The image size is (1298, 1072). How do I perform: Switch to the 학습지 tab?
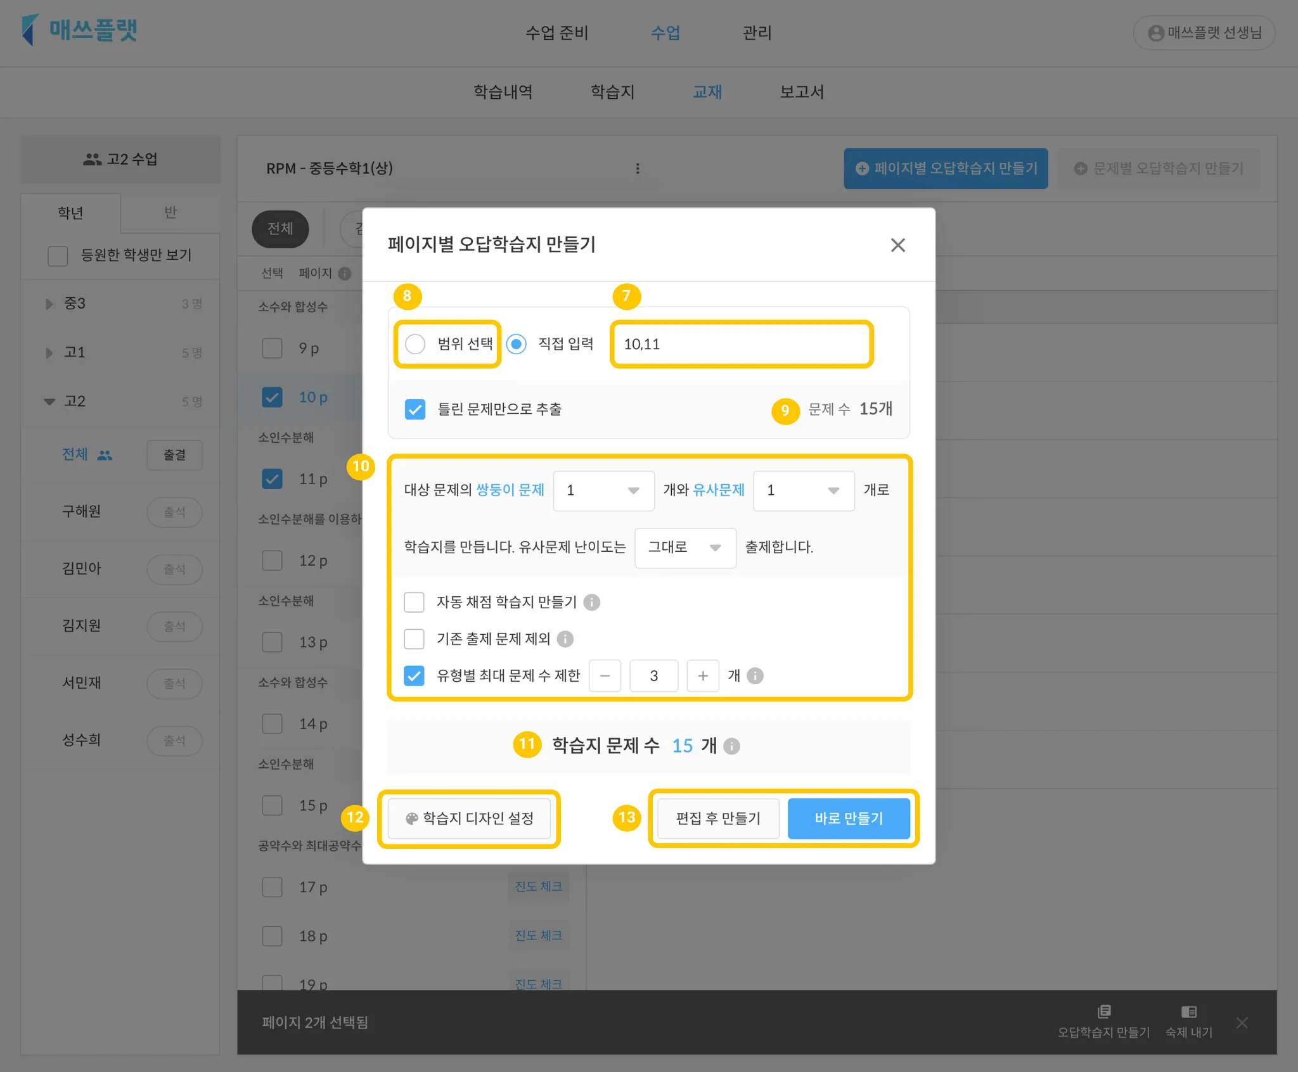pyautogui.click(x=612, y=92)
